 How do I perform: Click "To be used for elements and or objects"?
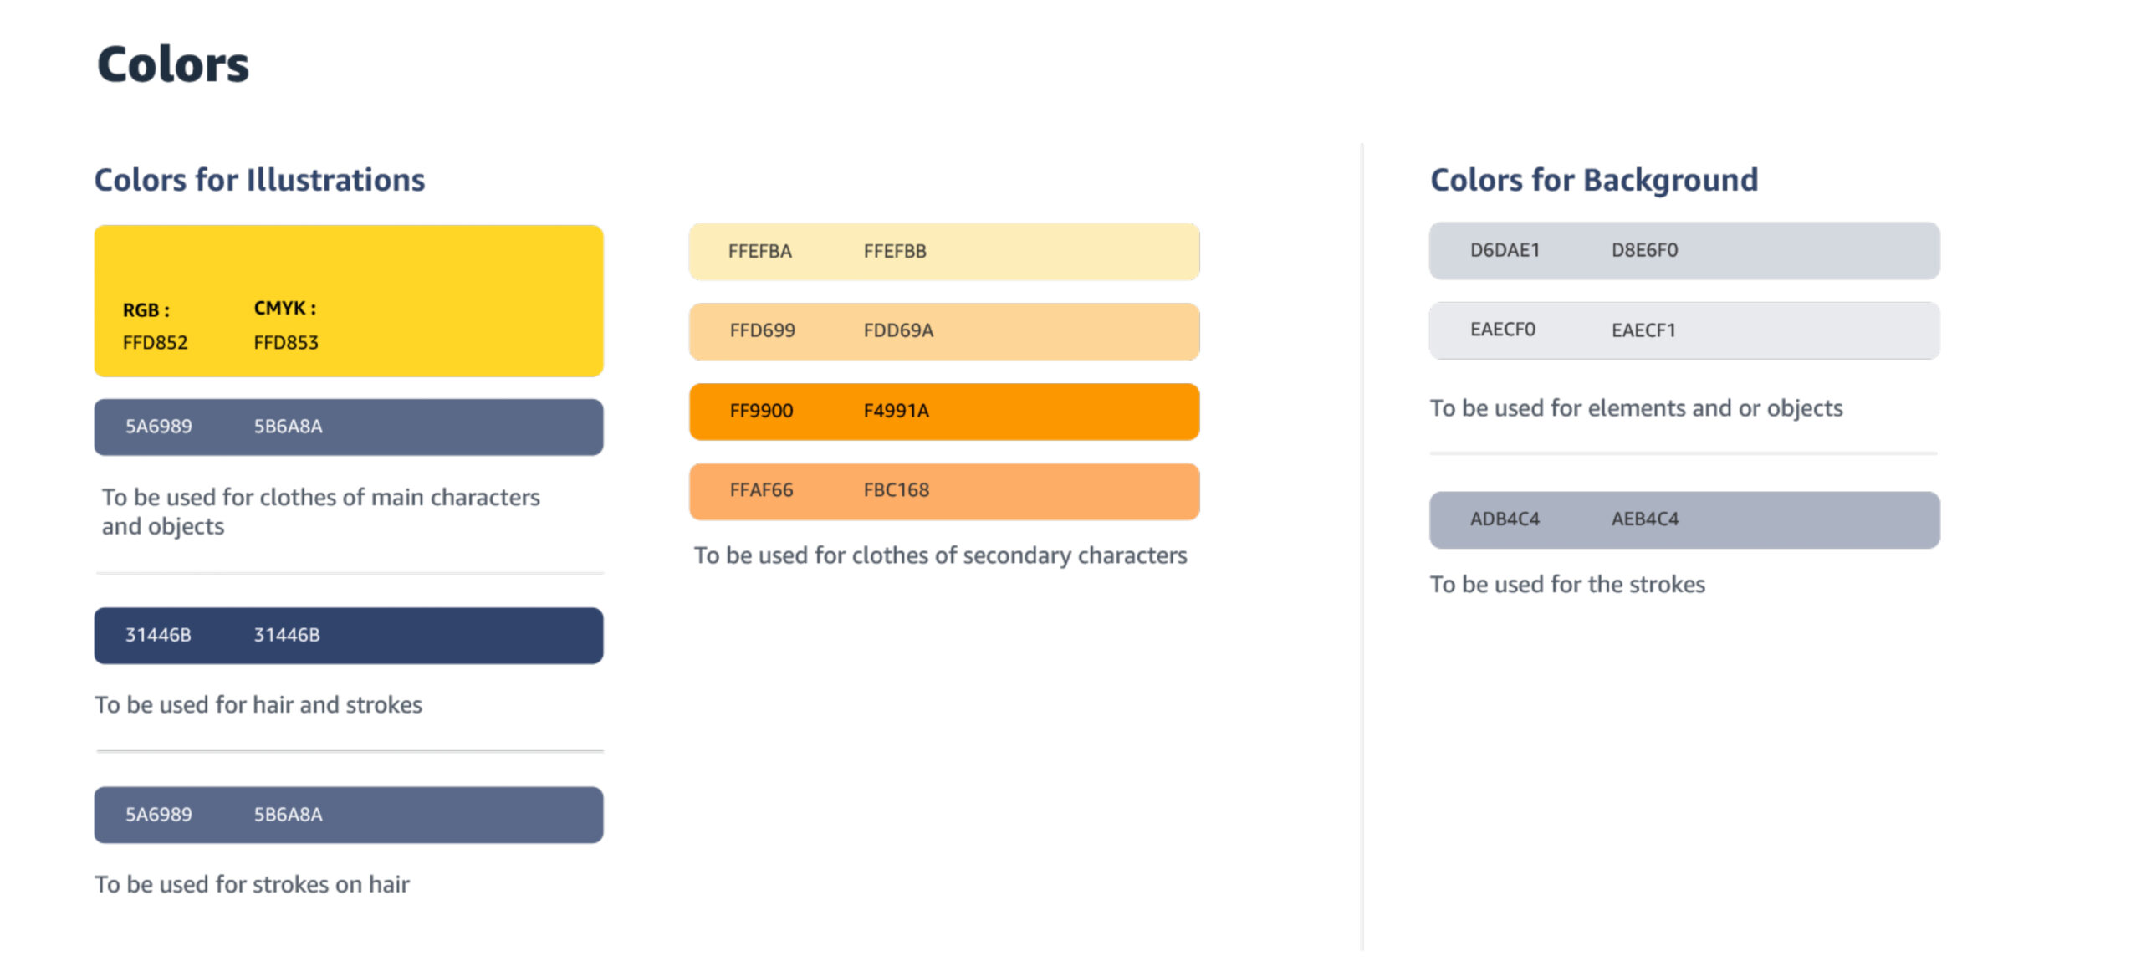click(x=1636, y=408)
